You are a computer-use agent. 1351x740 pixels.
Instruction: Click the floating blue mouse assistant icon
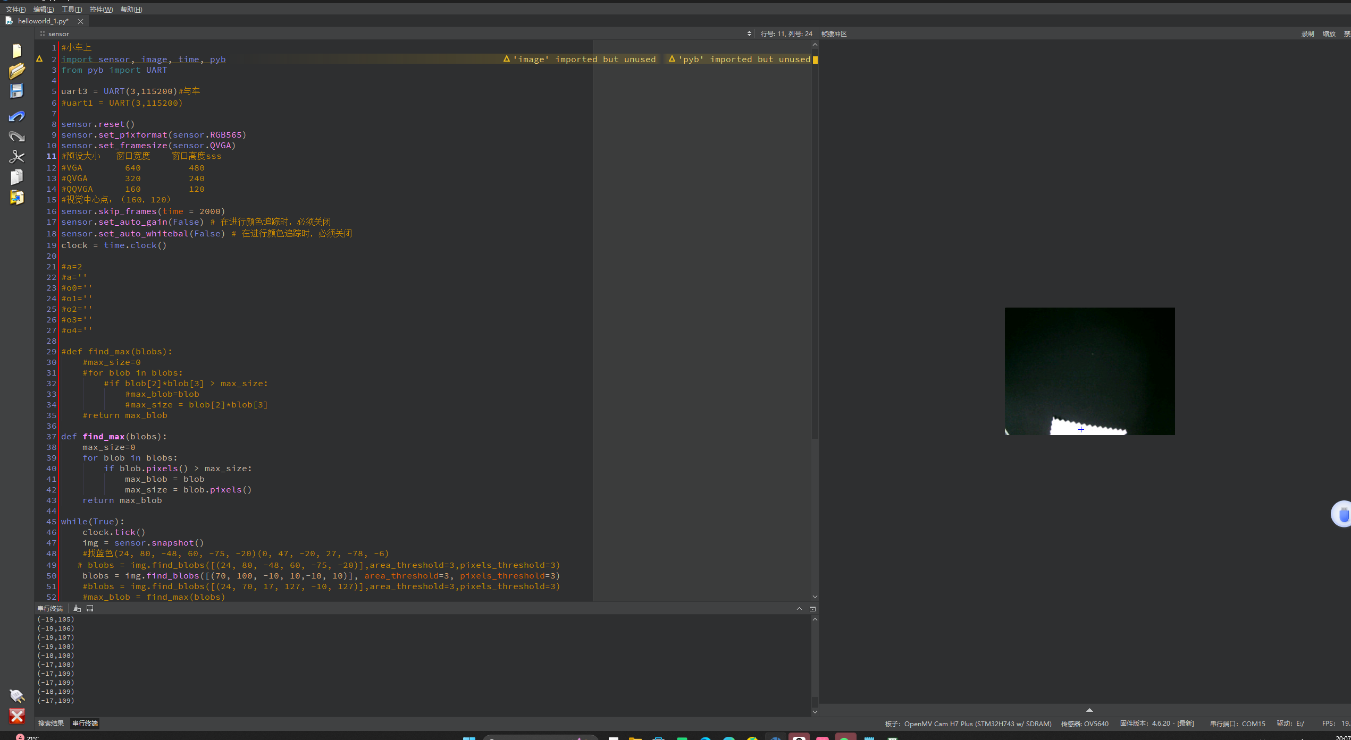pyautogui.click(x=1342, y=514)
